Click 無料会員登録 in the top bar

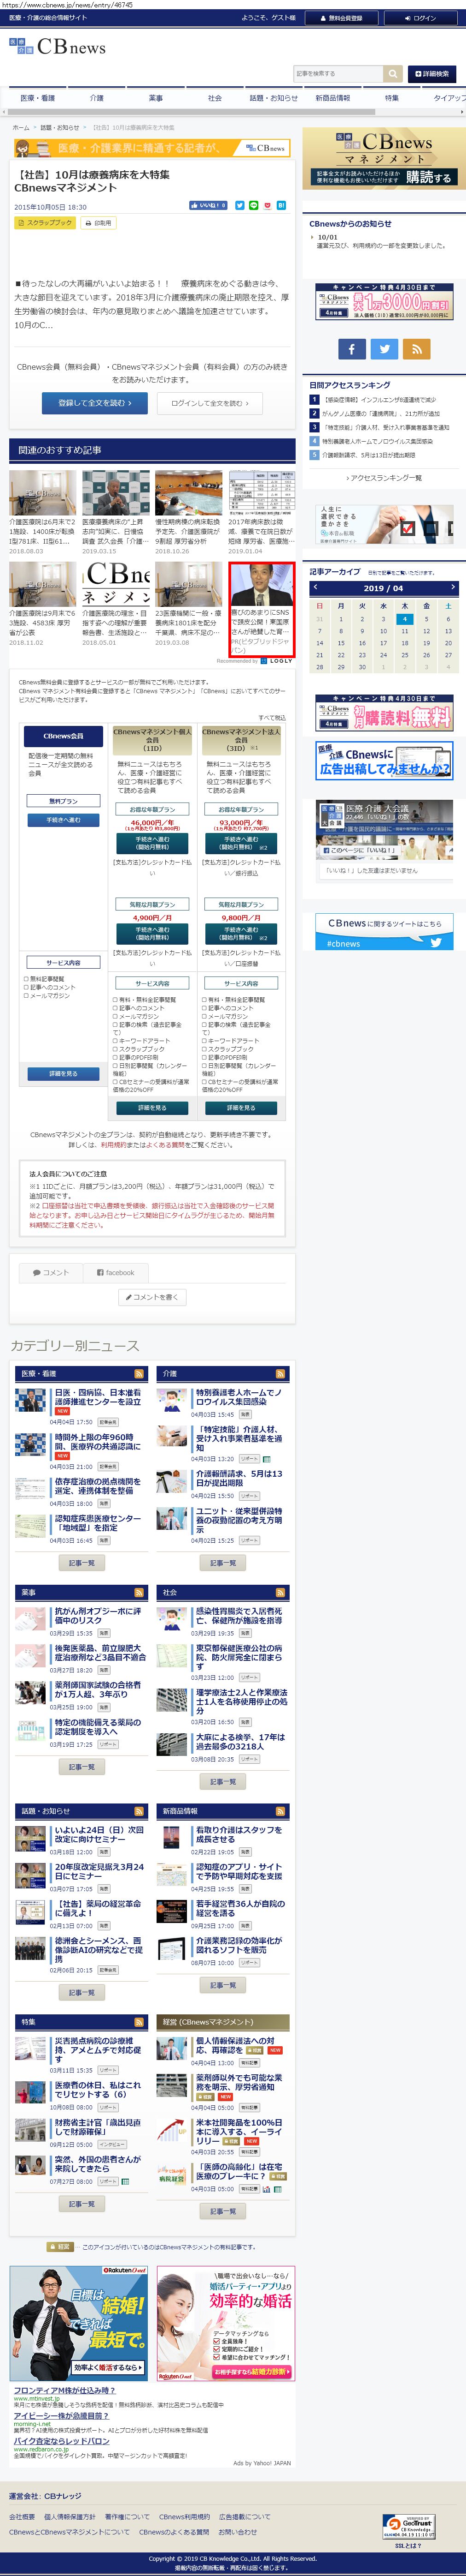pyautogui.click(x=341, y=18)
